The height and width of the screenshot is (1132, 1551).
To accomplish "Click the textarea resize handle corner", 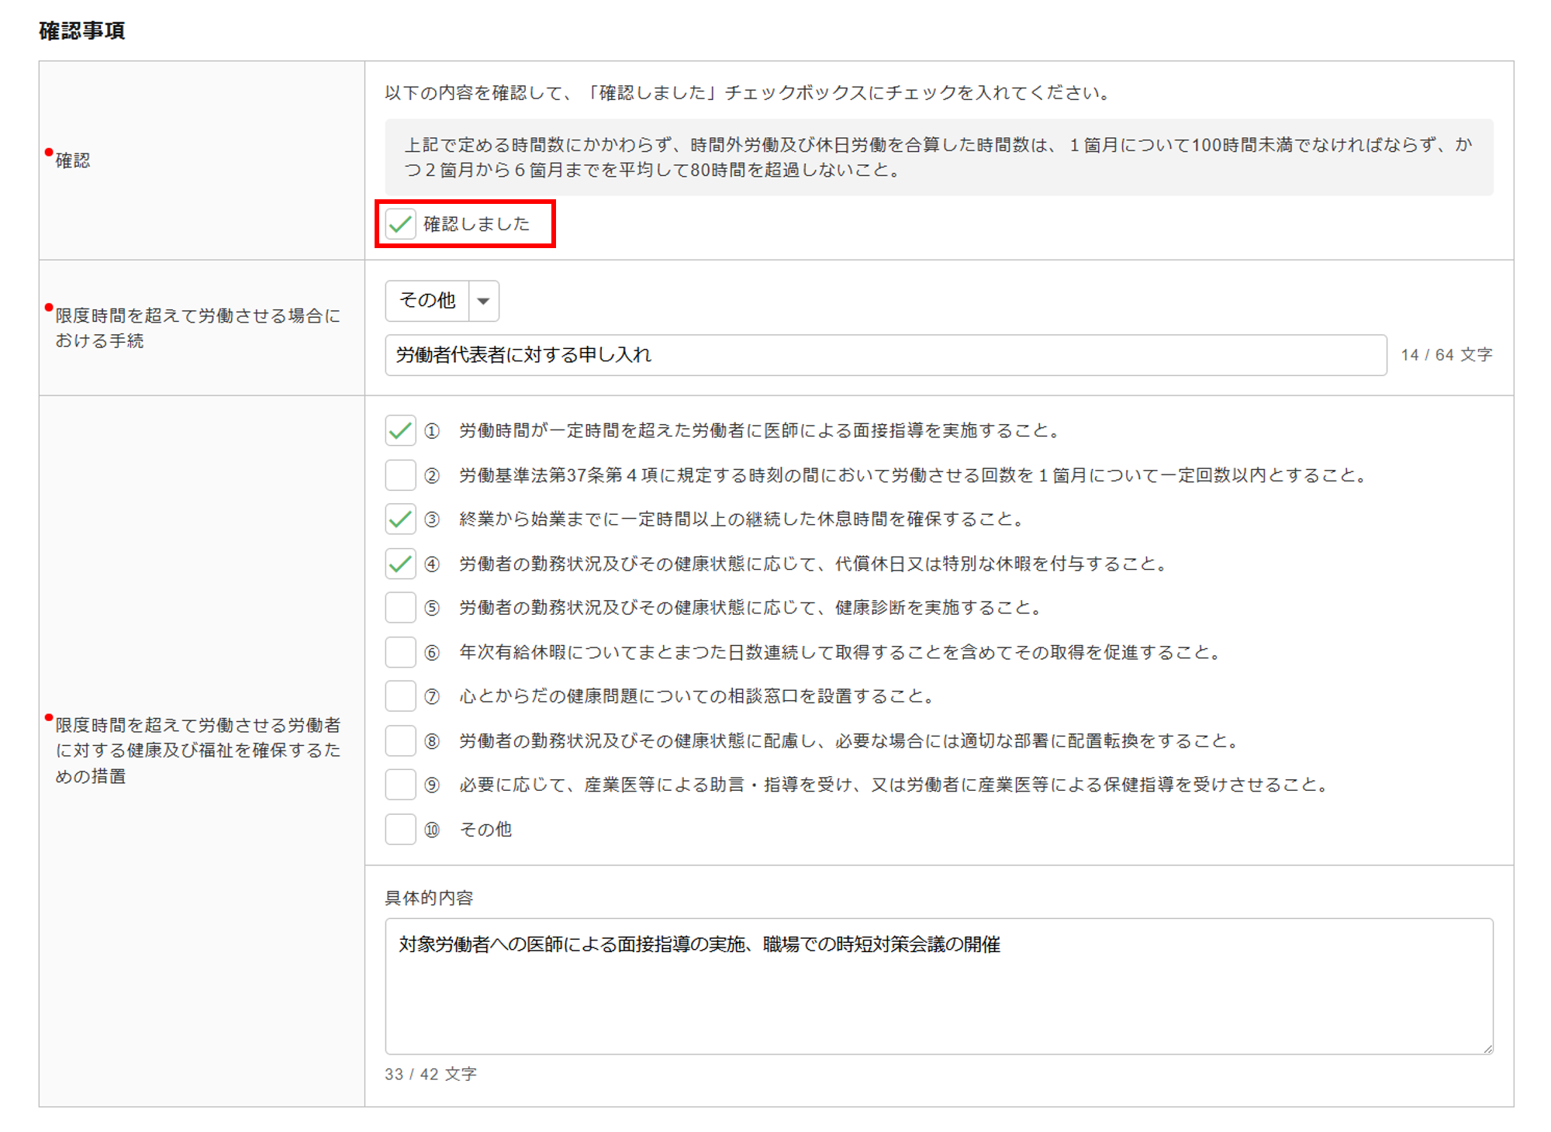I will click(1487, 1049).
